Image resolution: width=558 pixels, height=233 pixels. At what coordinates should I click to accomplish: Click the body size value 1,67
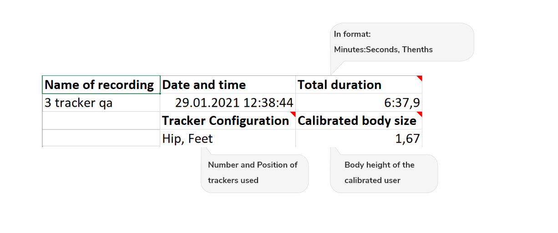coord(358,139)
